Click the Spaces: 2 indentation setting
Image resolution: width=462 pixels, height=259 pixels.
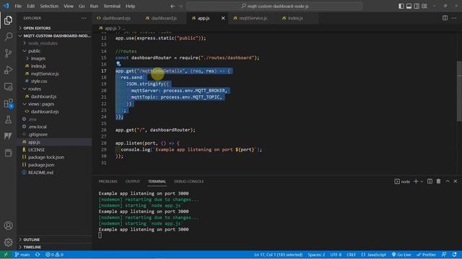coord(316,255)
